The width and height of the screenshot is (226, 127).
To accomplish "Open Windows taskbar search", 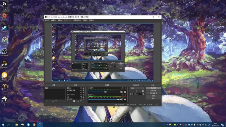I will point(8,124).
